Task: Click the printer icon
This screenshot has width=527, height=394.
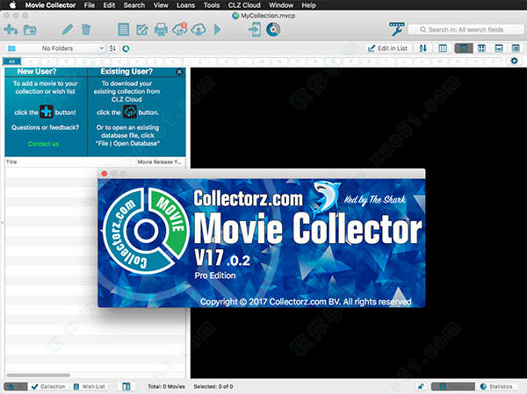Action: pyautogui.click(x=161, y=30)
